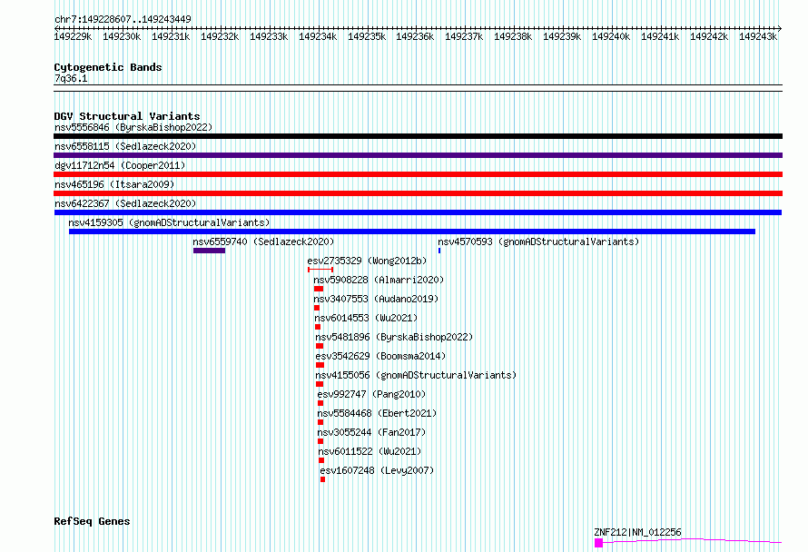Select the red nsv465196 variant bar
The image size is (808, 552).
coord(418,193)
